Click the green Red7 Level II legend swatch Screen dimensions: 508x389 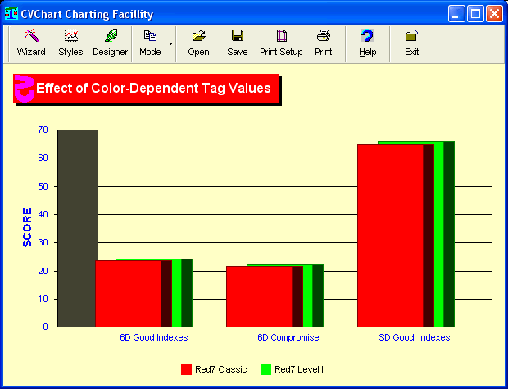point(265,369)
